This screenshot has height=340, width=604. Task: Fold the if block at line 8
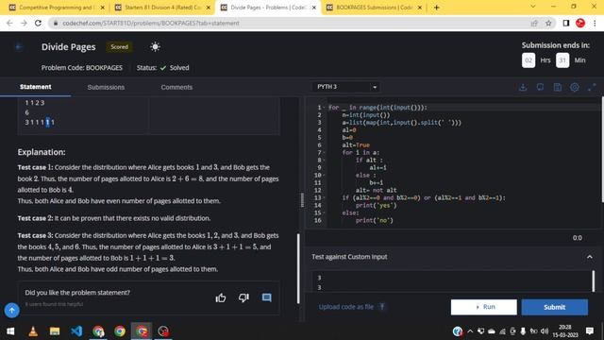324,160
